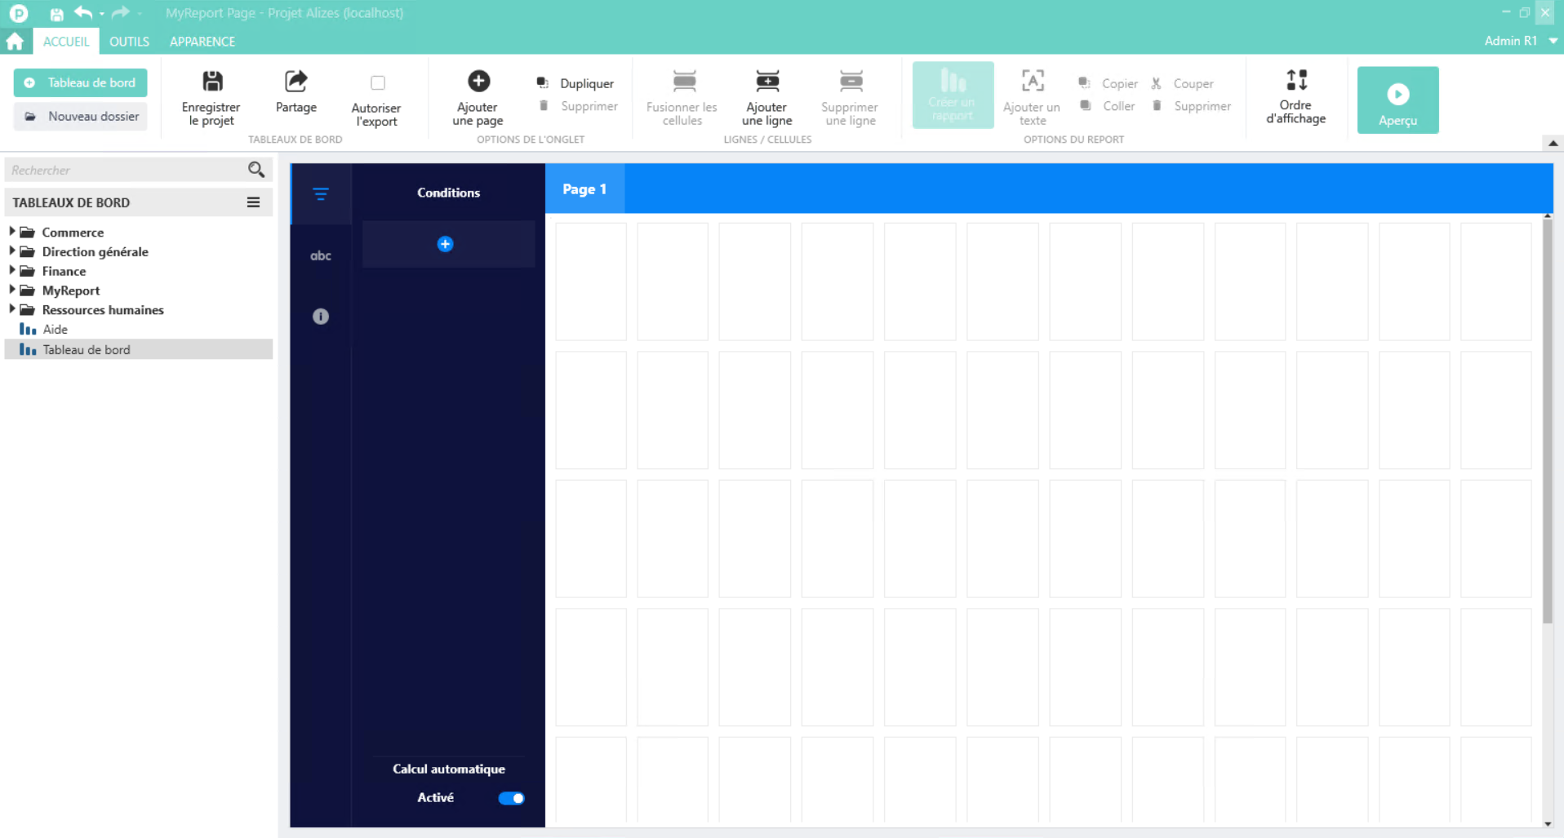The width and height of the screenshot is (1564, 838).
Task: Click the home icon in ribbon
Action: coord(16,41)
